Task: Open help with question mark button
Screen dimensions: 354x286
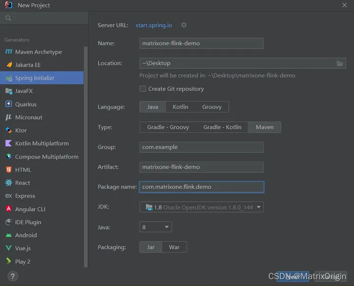Action: point(13,276)
